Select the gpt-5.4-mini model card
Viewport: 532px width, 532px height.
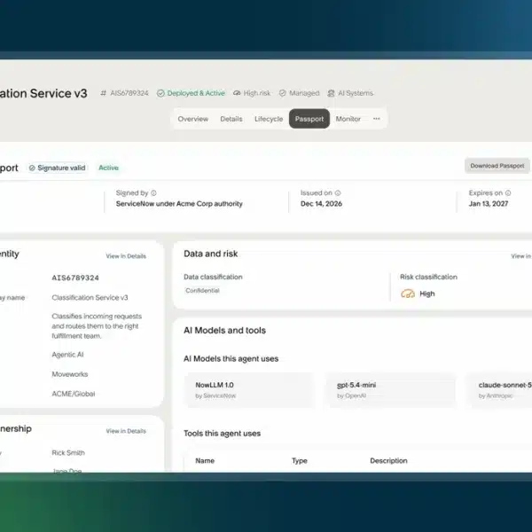click(390, 390)
